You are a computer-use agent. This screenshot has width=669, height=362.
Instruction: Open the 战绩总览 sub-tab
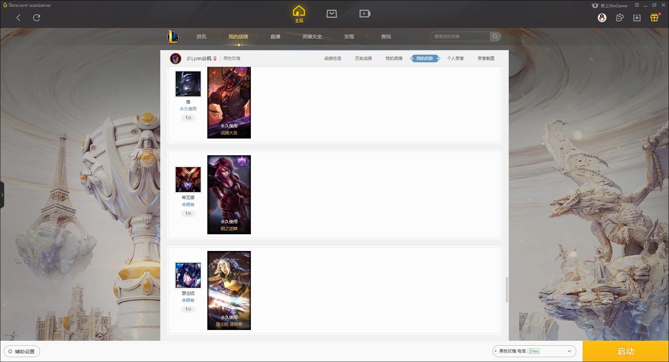click(333, 58)
